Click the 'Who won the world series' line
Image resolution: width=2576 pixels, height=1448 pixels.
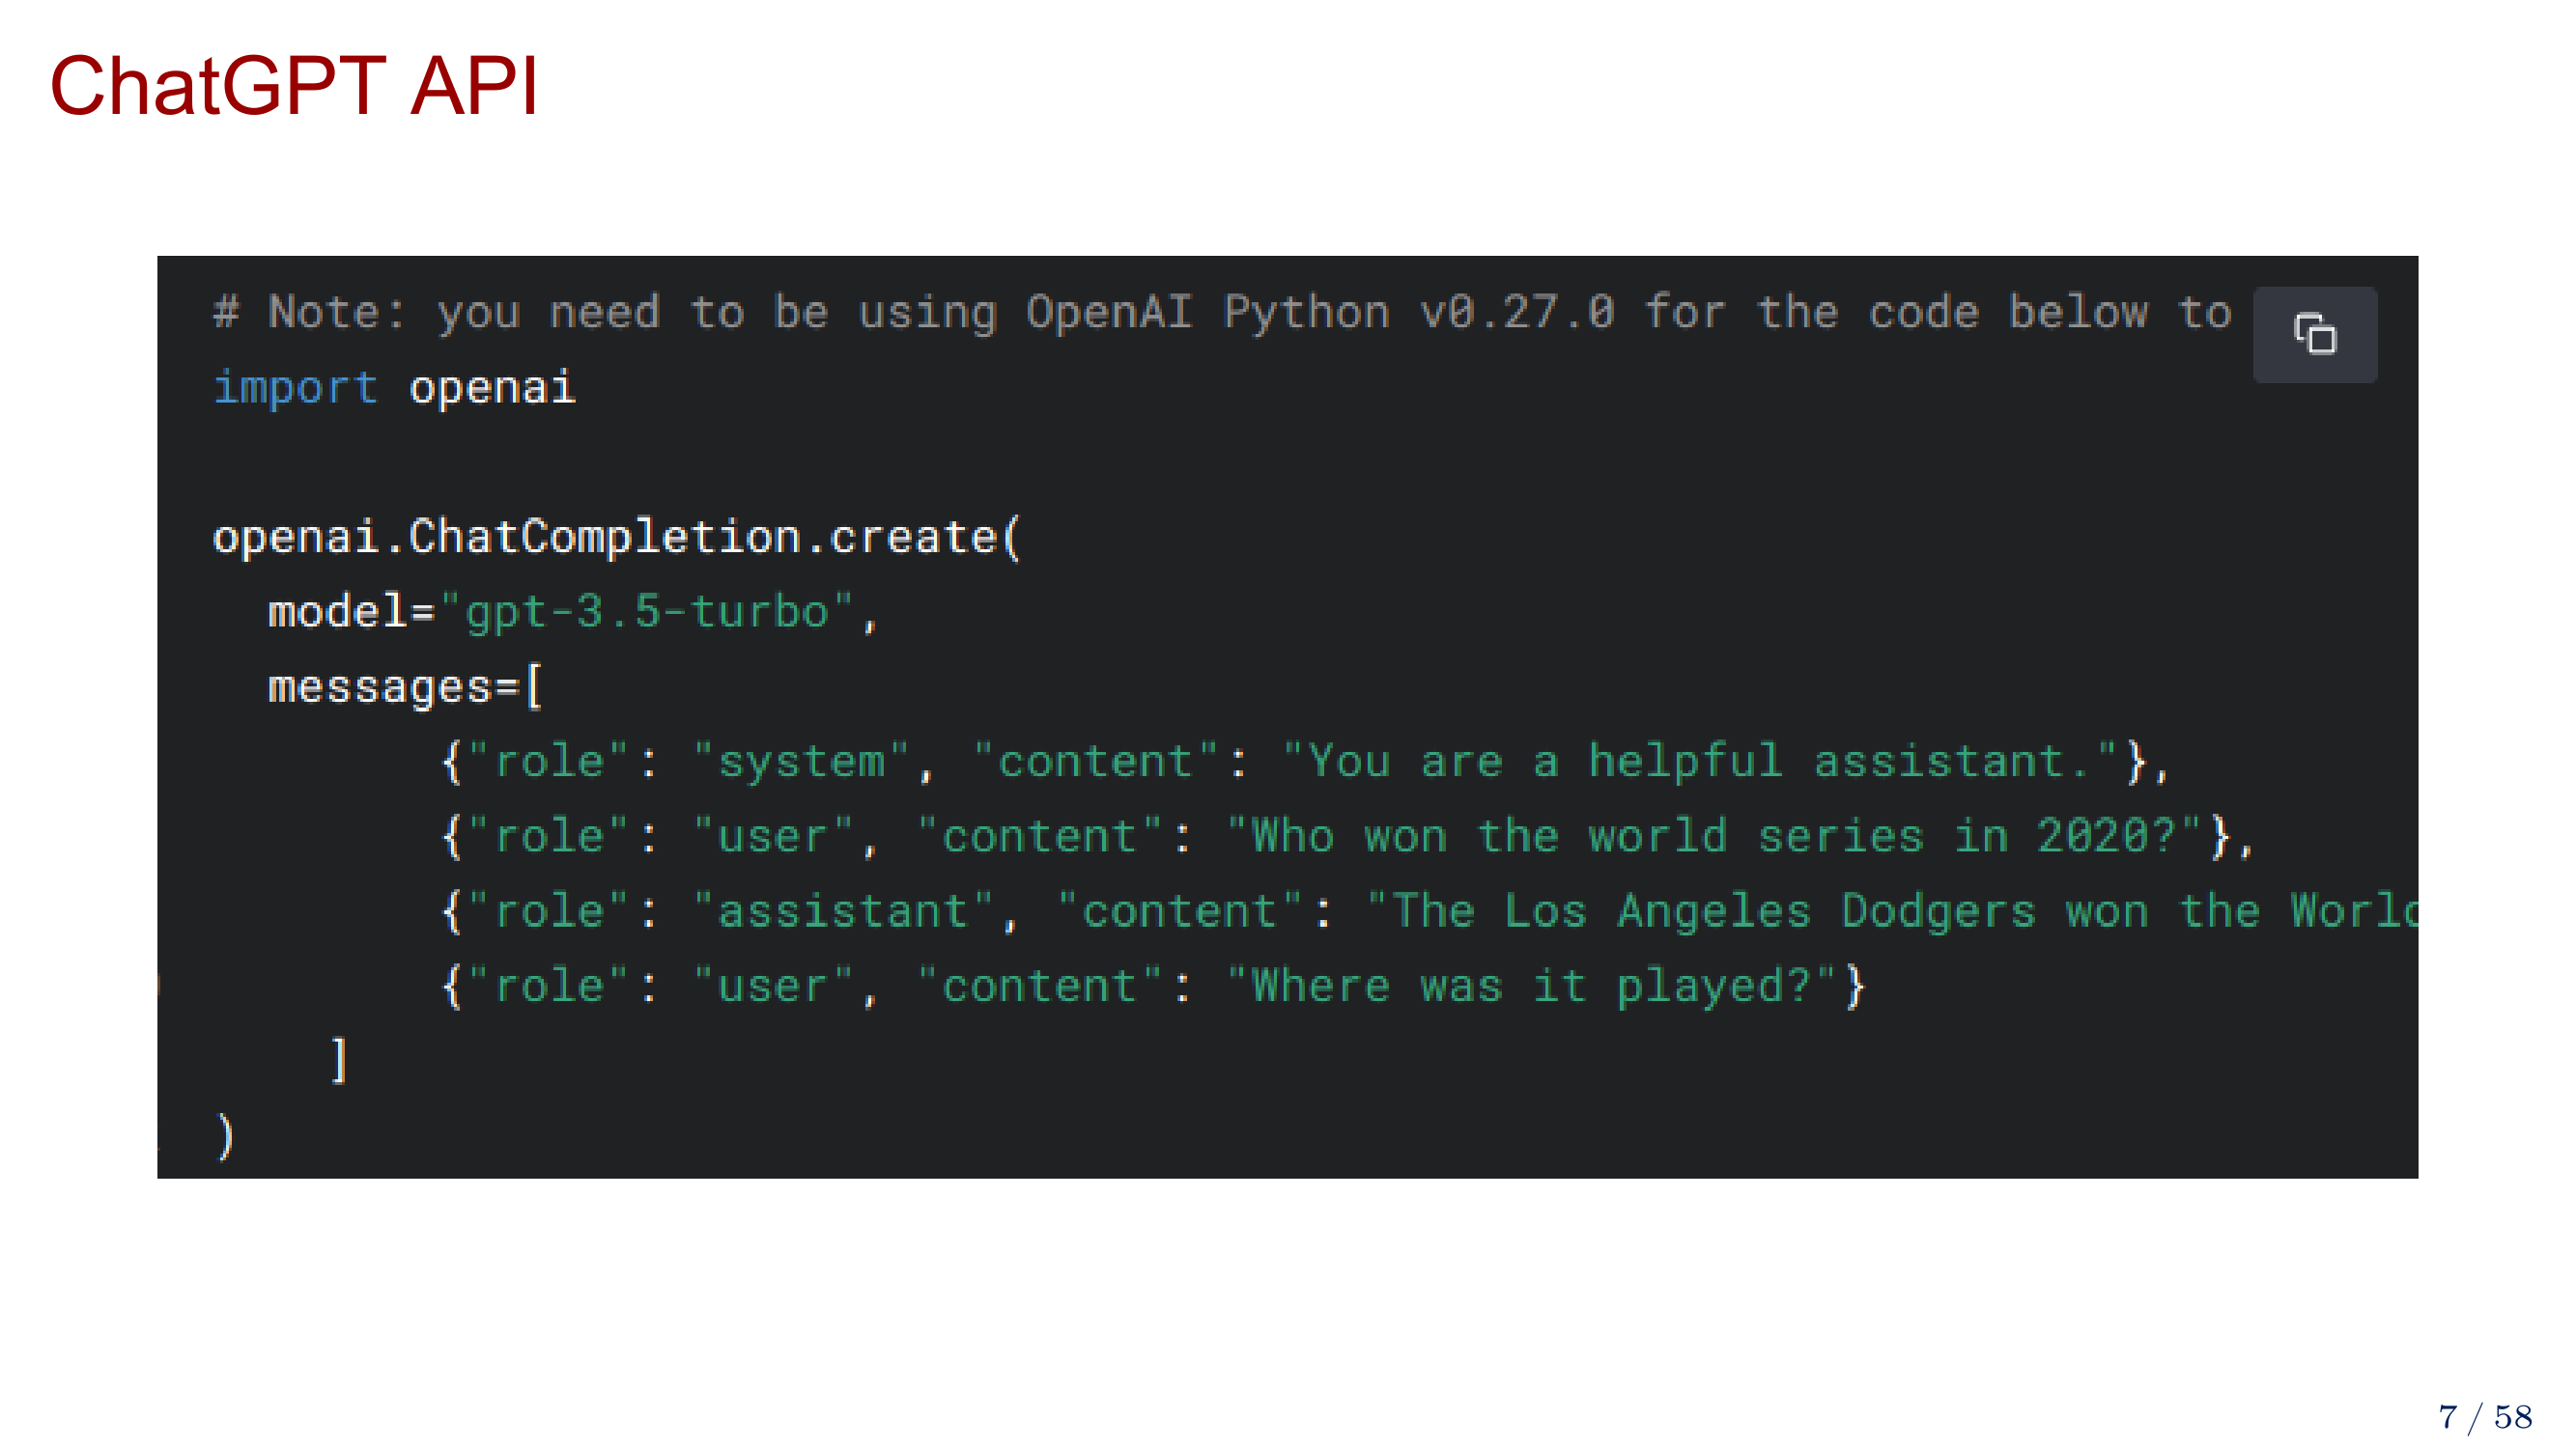point(1348,836)
